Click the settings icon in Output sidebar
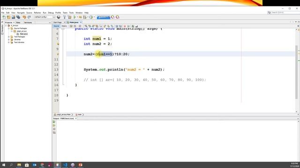300x168 pixels. click(x=54, y=133)
